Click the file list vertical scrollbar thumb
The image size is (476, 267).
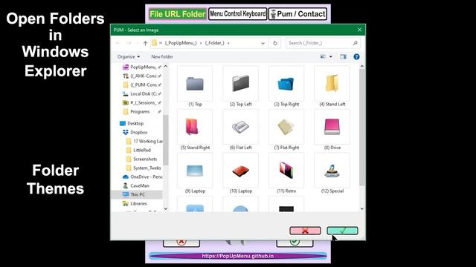point(362,127)
